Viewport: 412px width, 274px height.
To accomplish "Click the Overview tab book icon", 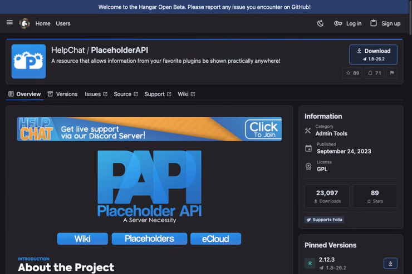I will point(11,94).
